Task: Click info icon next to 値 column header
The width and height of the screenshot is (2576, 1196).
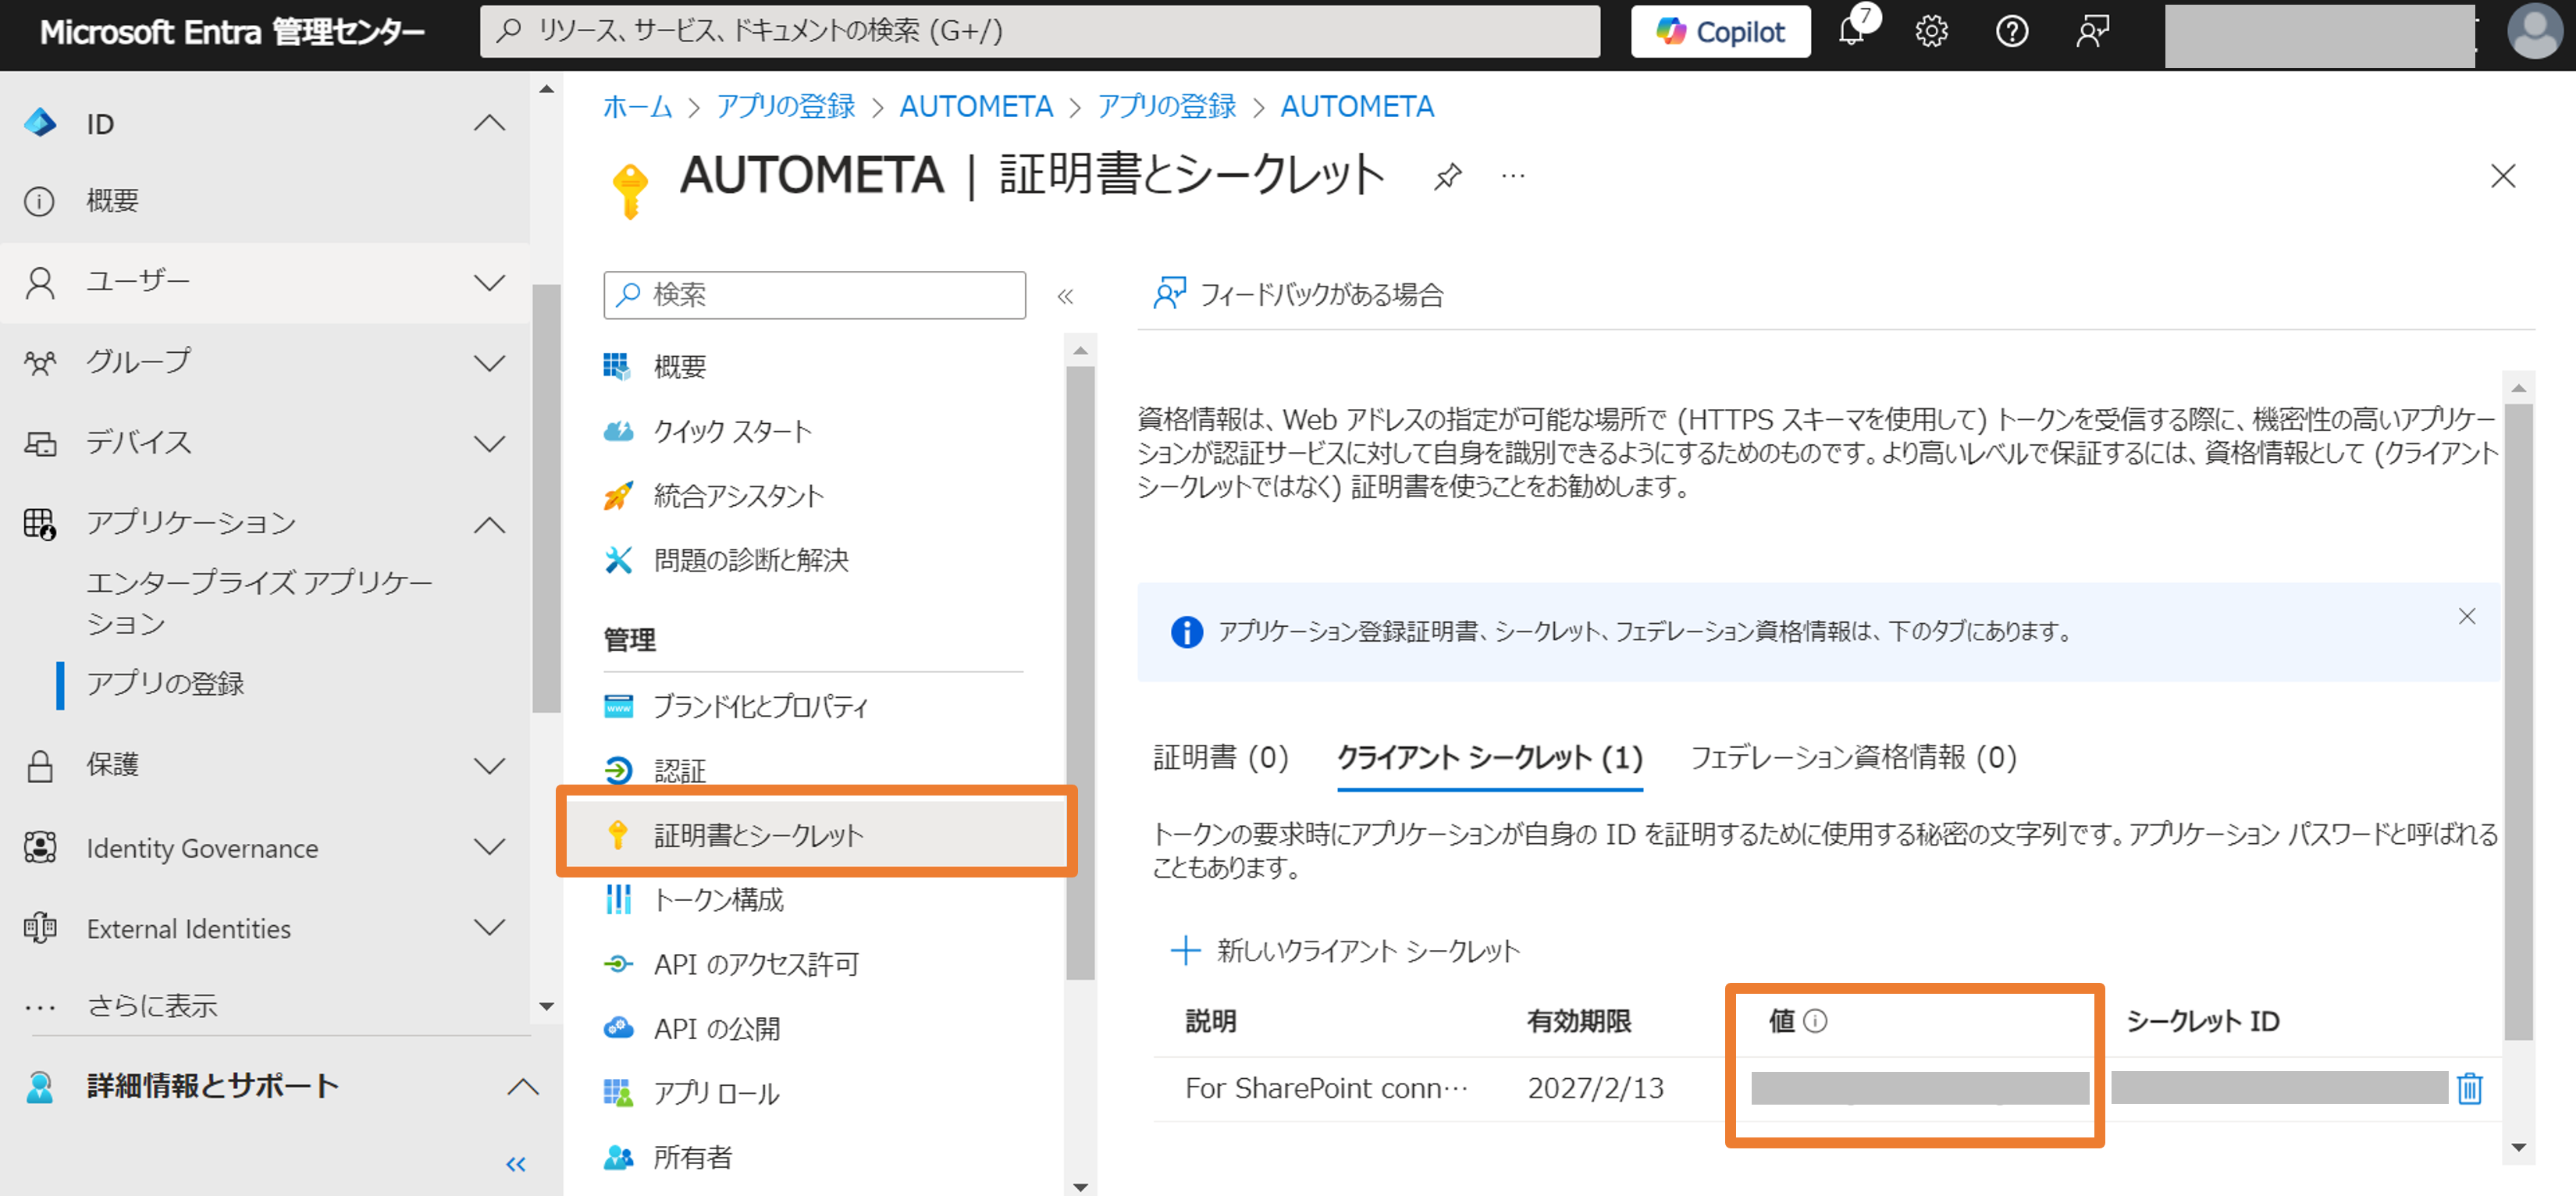Action: [1814, 1021]
